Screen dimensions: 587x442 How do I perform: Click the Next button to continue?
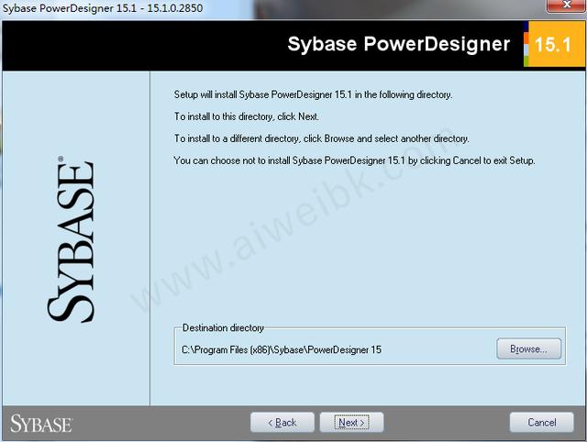[x=351, y=422]
